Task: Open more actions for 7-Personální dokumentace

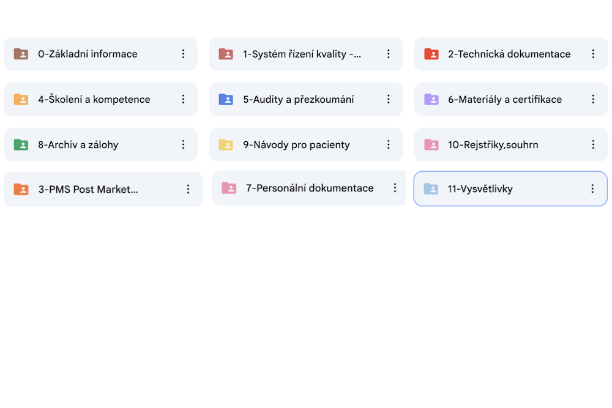Action: pos(395,188)
